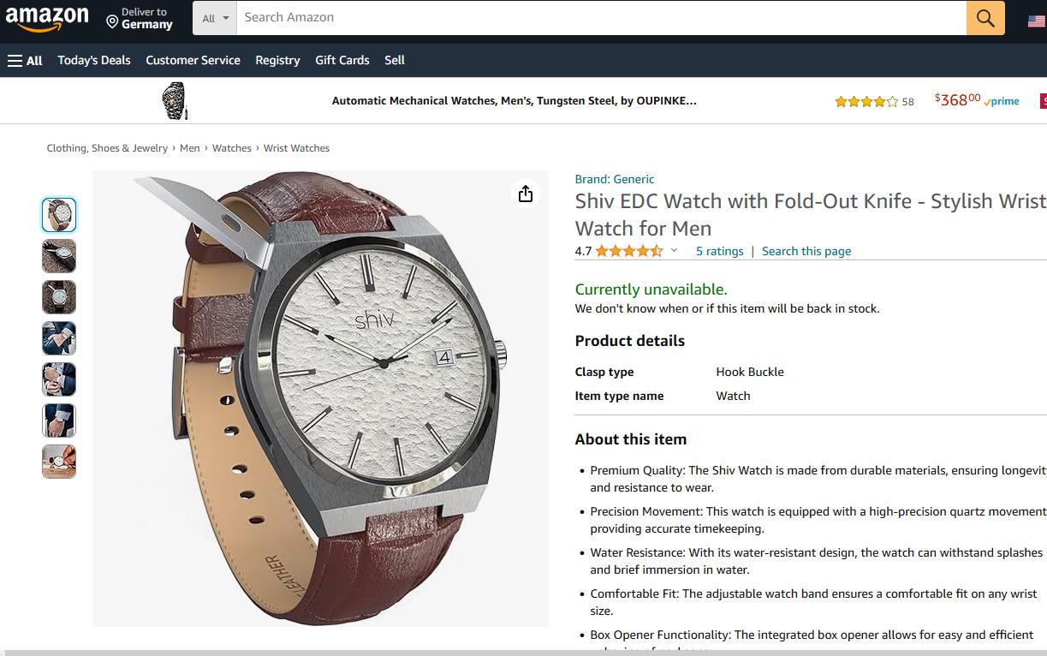Click the Brand: Generic link
The width and height of the screenshot is (1047, 656).
point(614,179)
